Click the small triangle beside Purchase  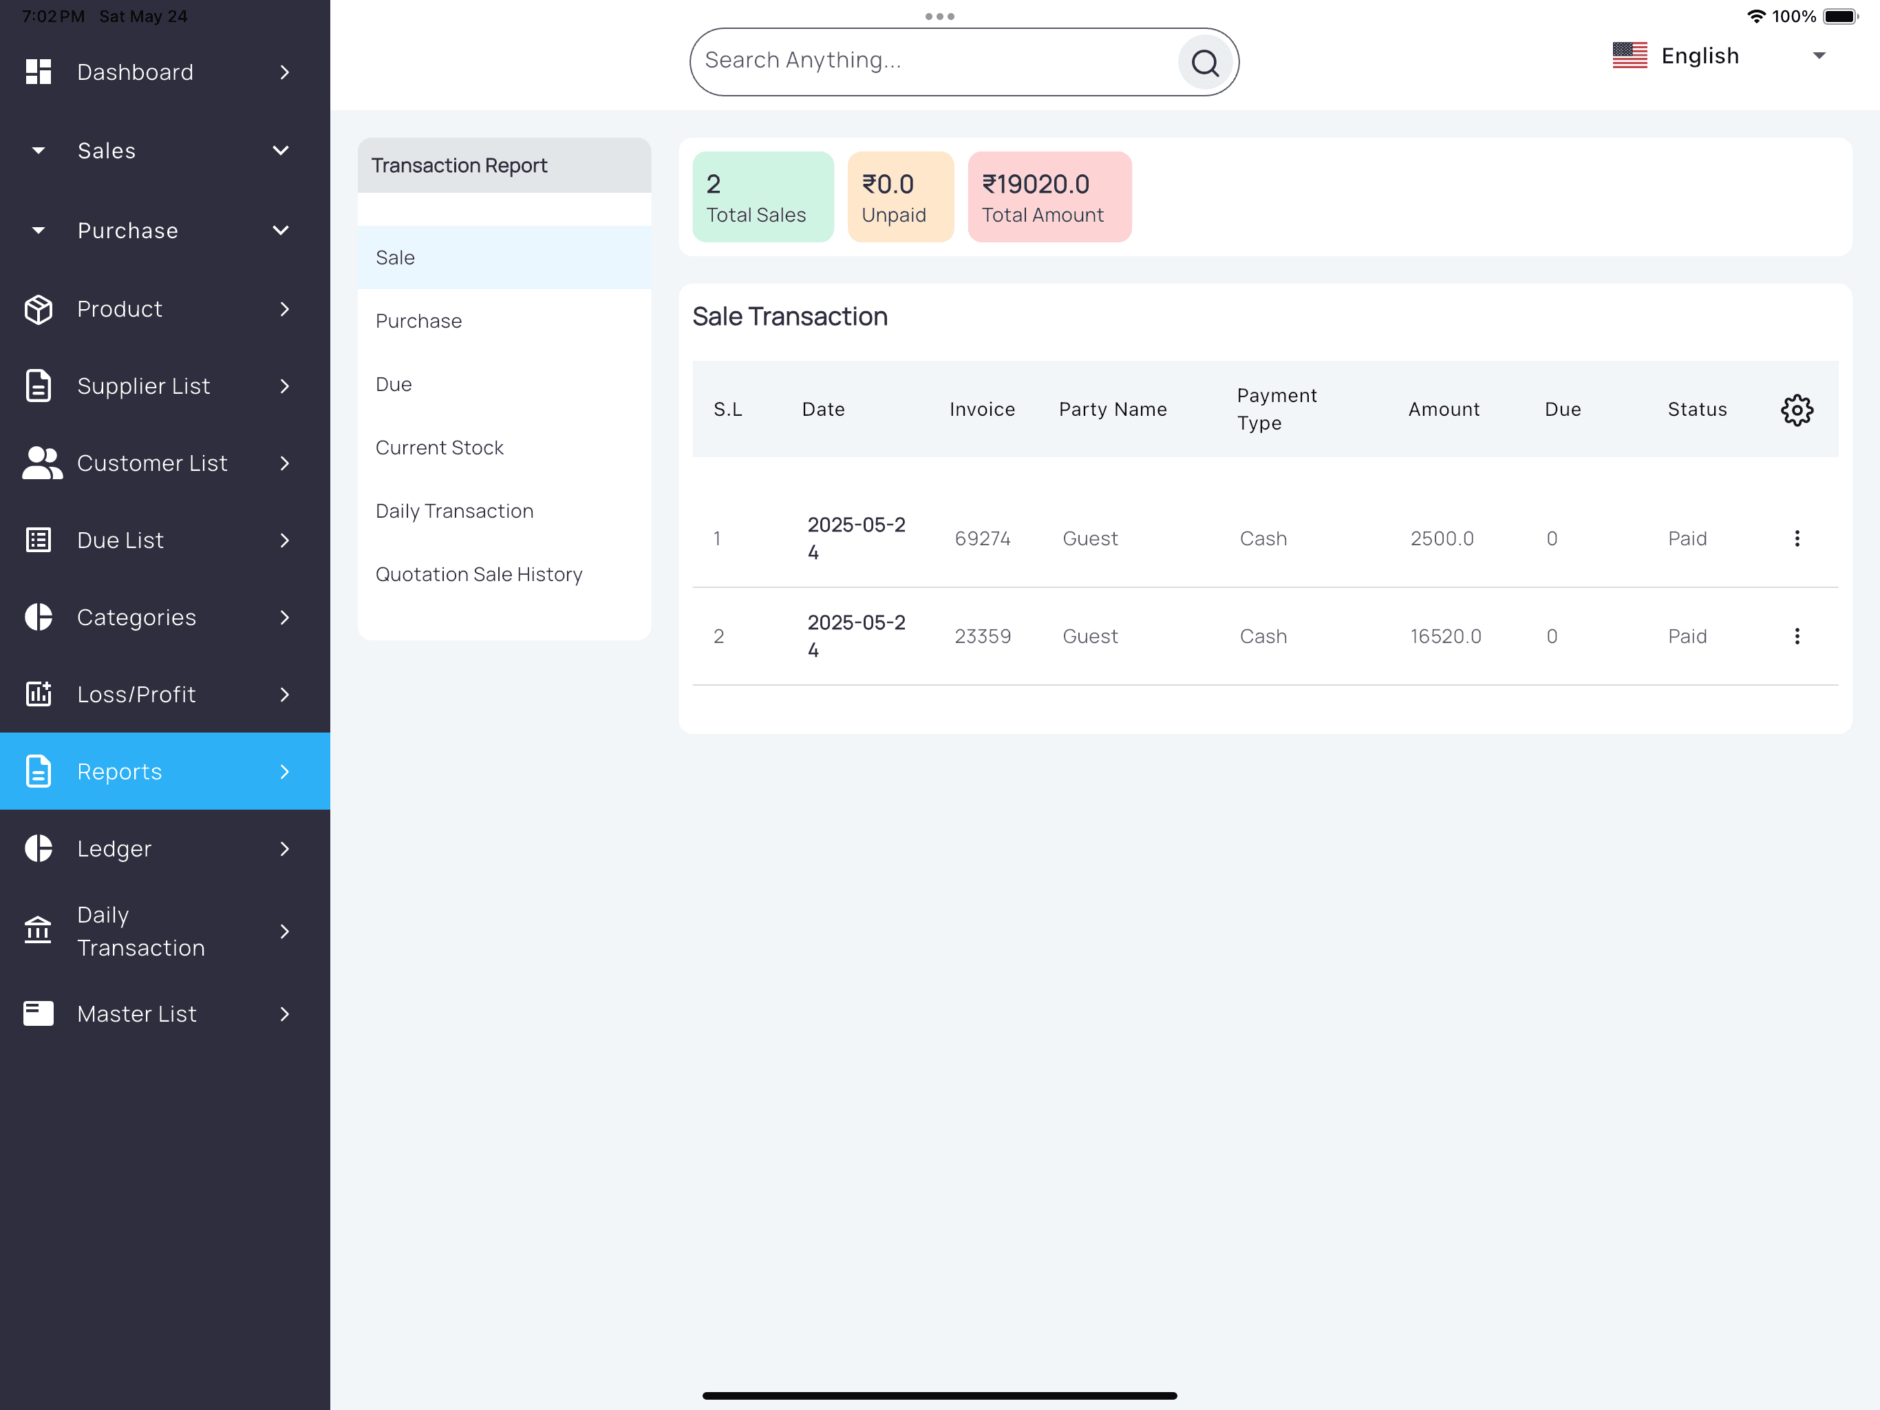point(39,231)
